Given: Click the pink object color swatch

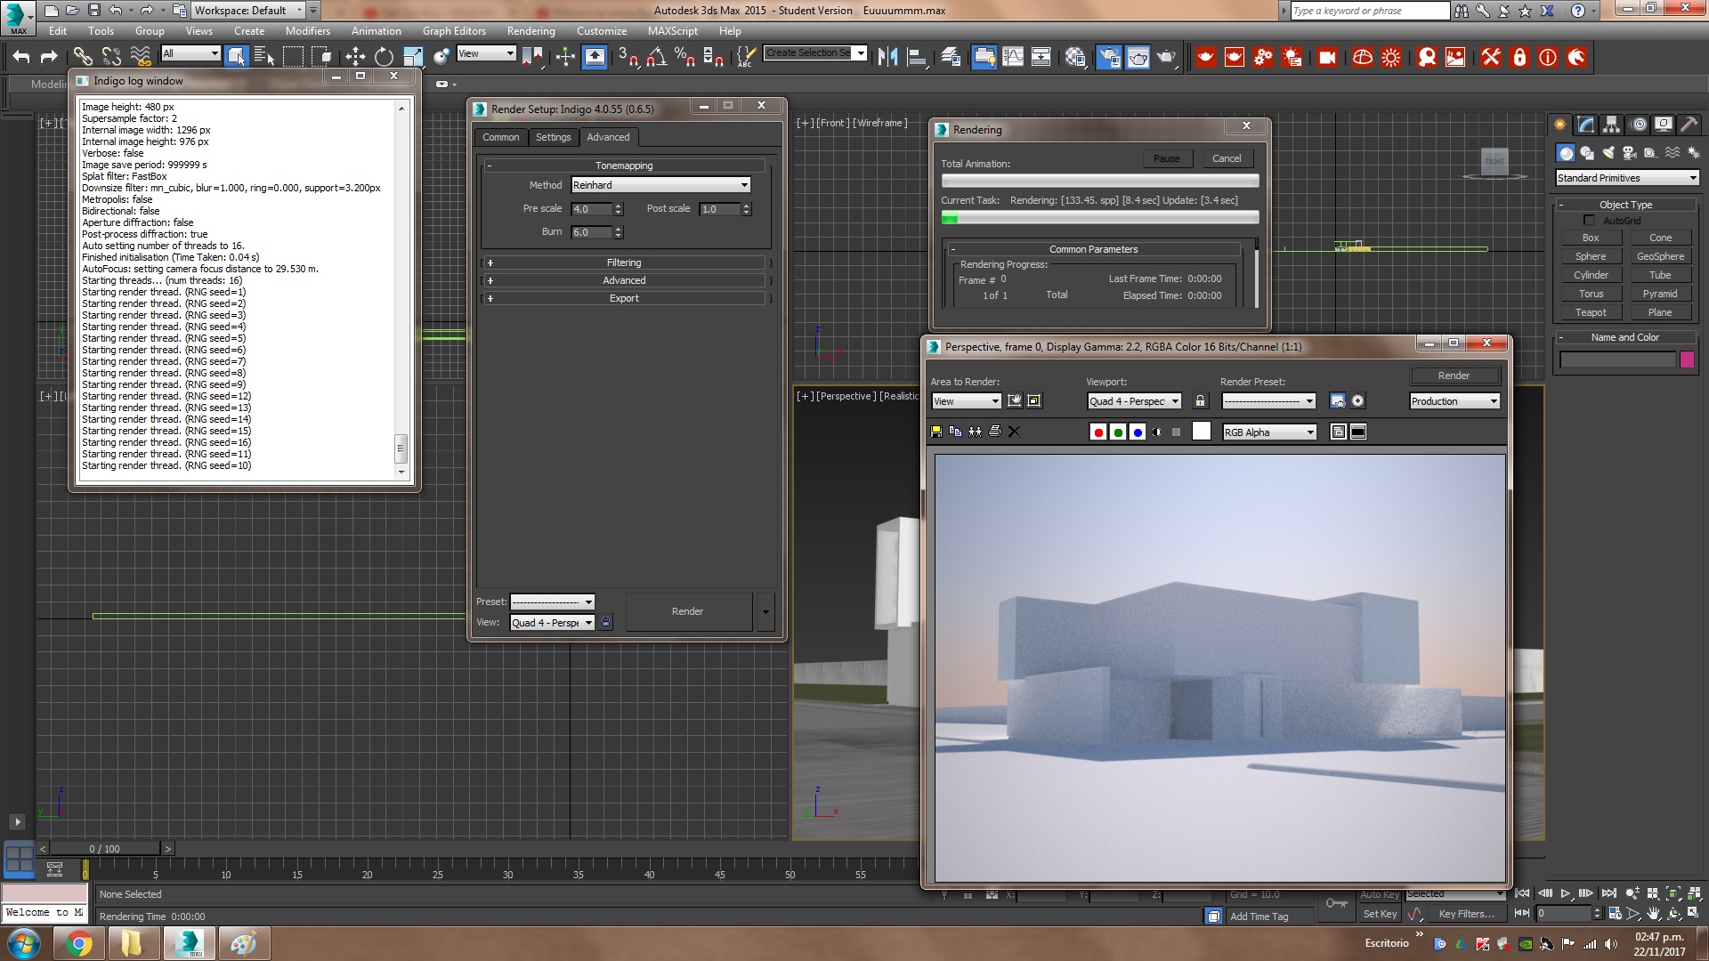Looking at the screenshot, I should pos(1687,359).
